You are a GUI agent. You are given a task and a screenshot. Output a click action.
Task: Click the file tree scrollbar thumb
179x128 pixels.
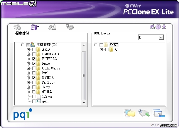84,76
